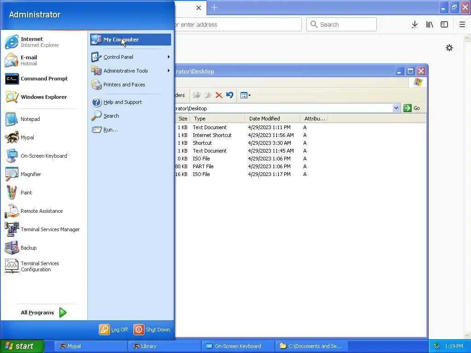This screenshot has width=471, height=353.
Task: Open Search from Start menu
Action: click(130, 116)
